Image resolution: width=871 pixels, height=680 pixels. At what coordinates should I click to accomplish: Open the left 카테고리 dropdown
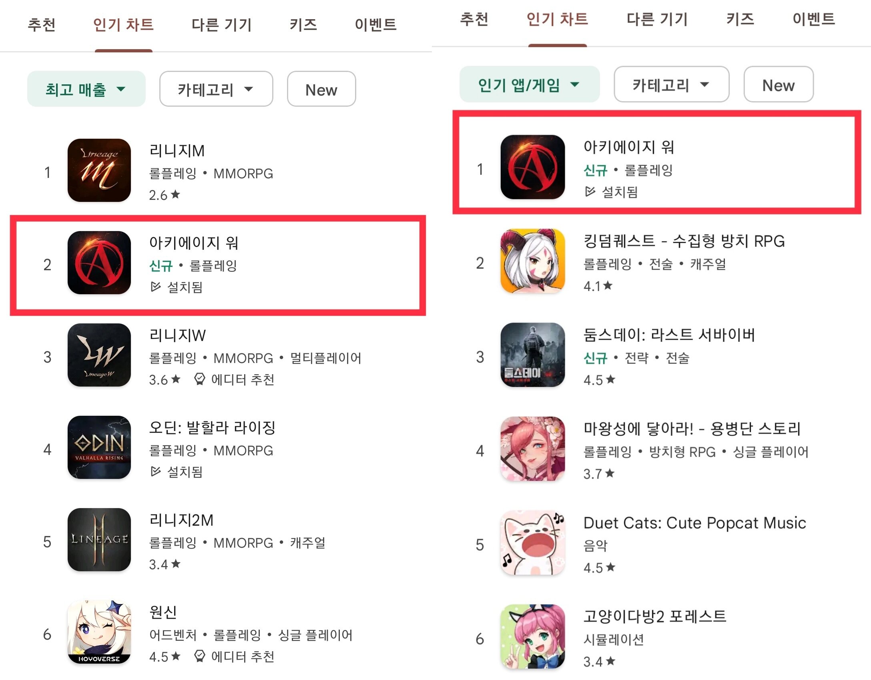click(216, 89)
